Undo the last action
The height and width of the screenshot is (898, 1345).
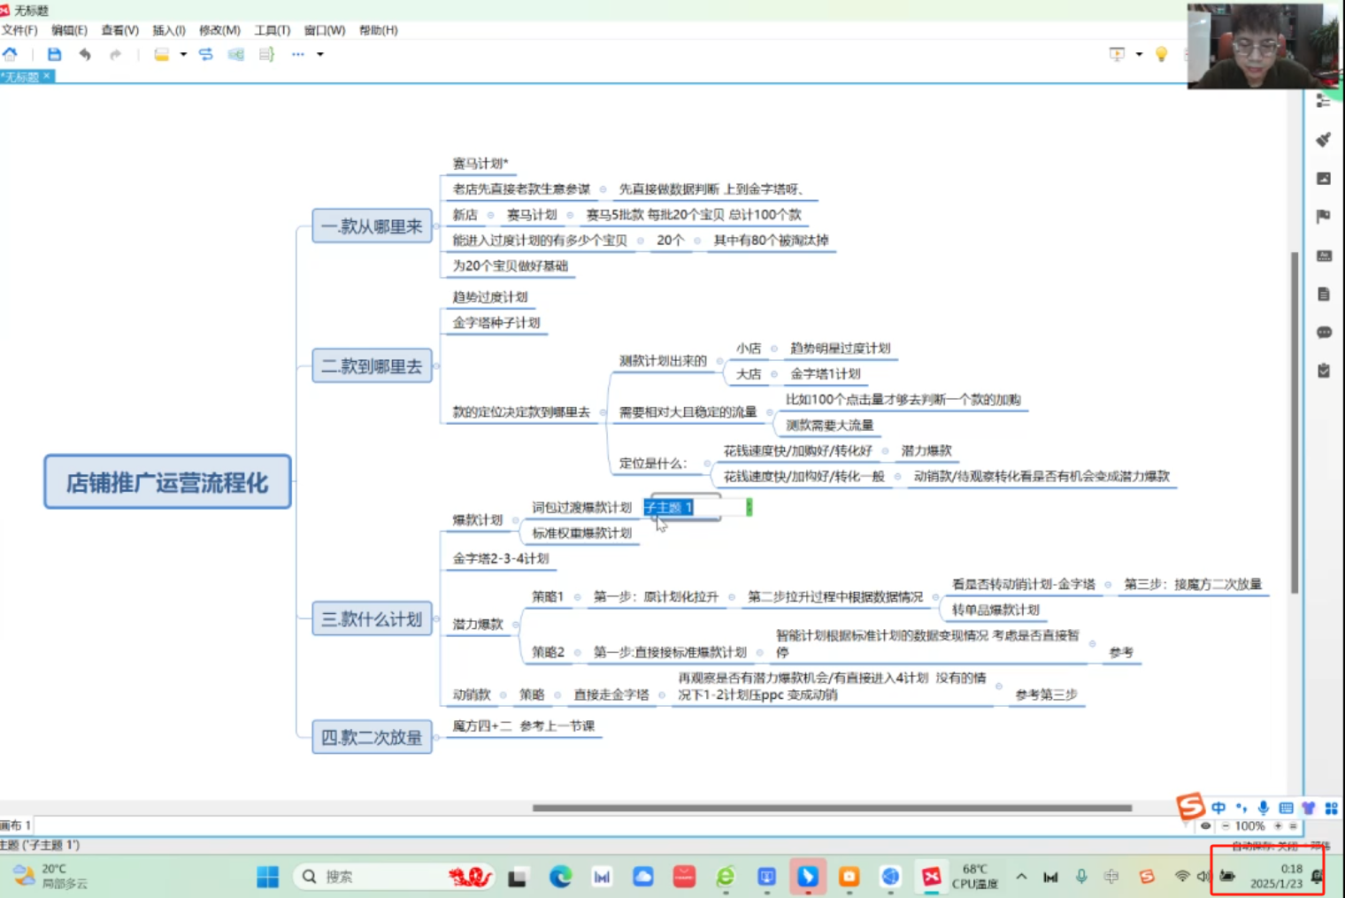(85, 54)
